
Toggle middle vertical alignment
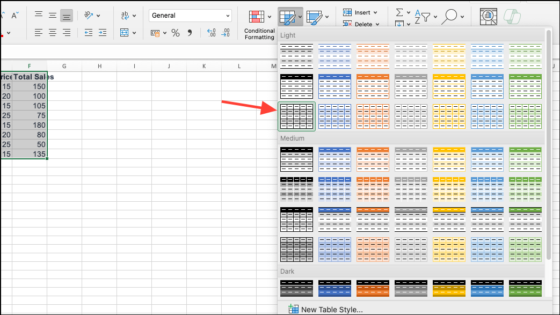(x=53, y=15)
